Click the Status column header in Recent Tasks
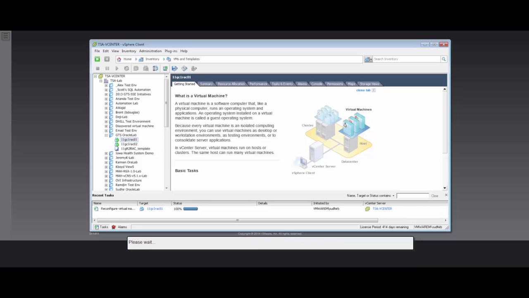Screen dimensions: 529x298 214,203
